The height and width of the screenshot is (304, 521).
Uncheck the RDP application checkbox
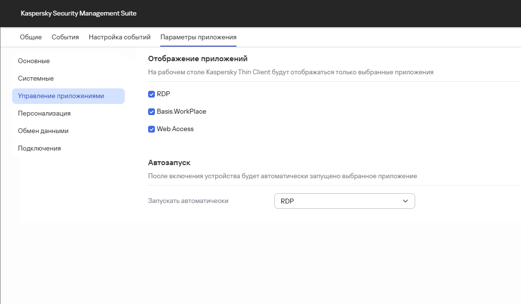click(151, 94)
